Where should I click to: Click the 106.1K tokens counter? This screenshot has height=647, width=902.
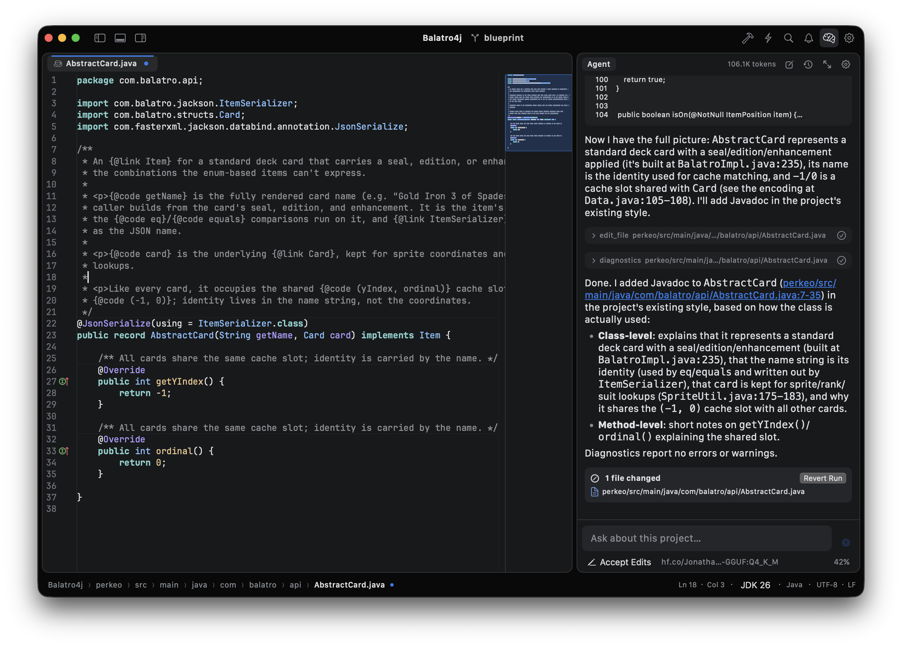tap(751, 64)
